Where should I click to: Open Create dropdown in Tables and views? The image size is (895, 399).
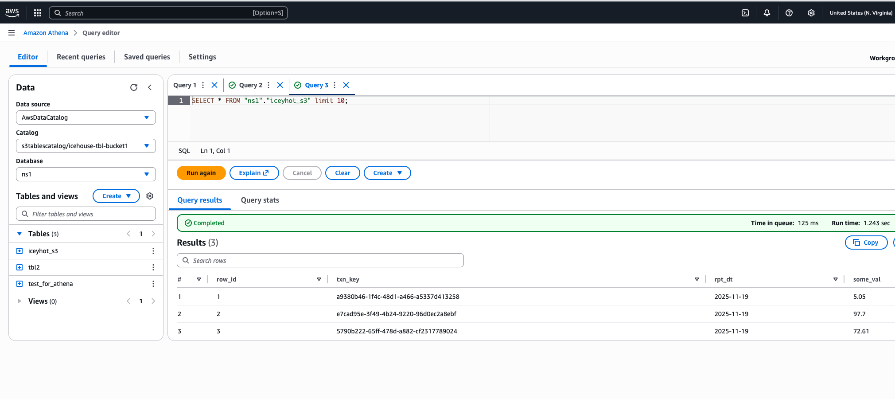(116, 196)
